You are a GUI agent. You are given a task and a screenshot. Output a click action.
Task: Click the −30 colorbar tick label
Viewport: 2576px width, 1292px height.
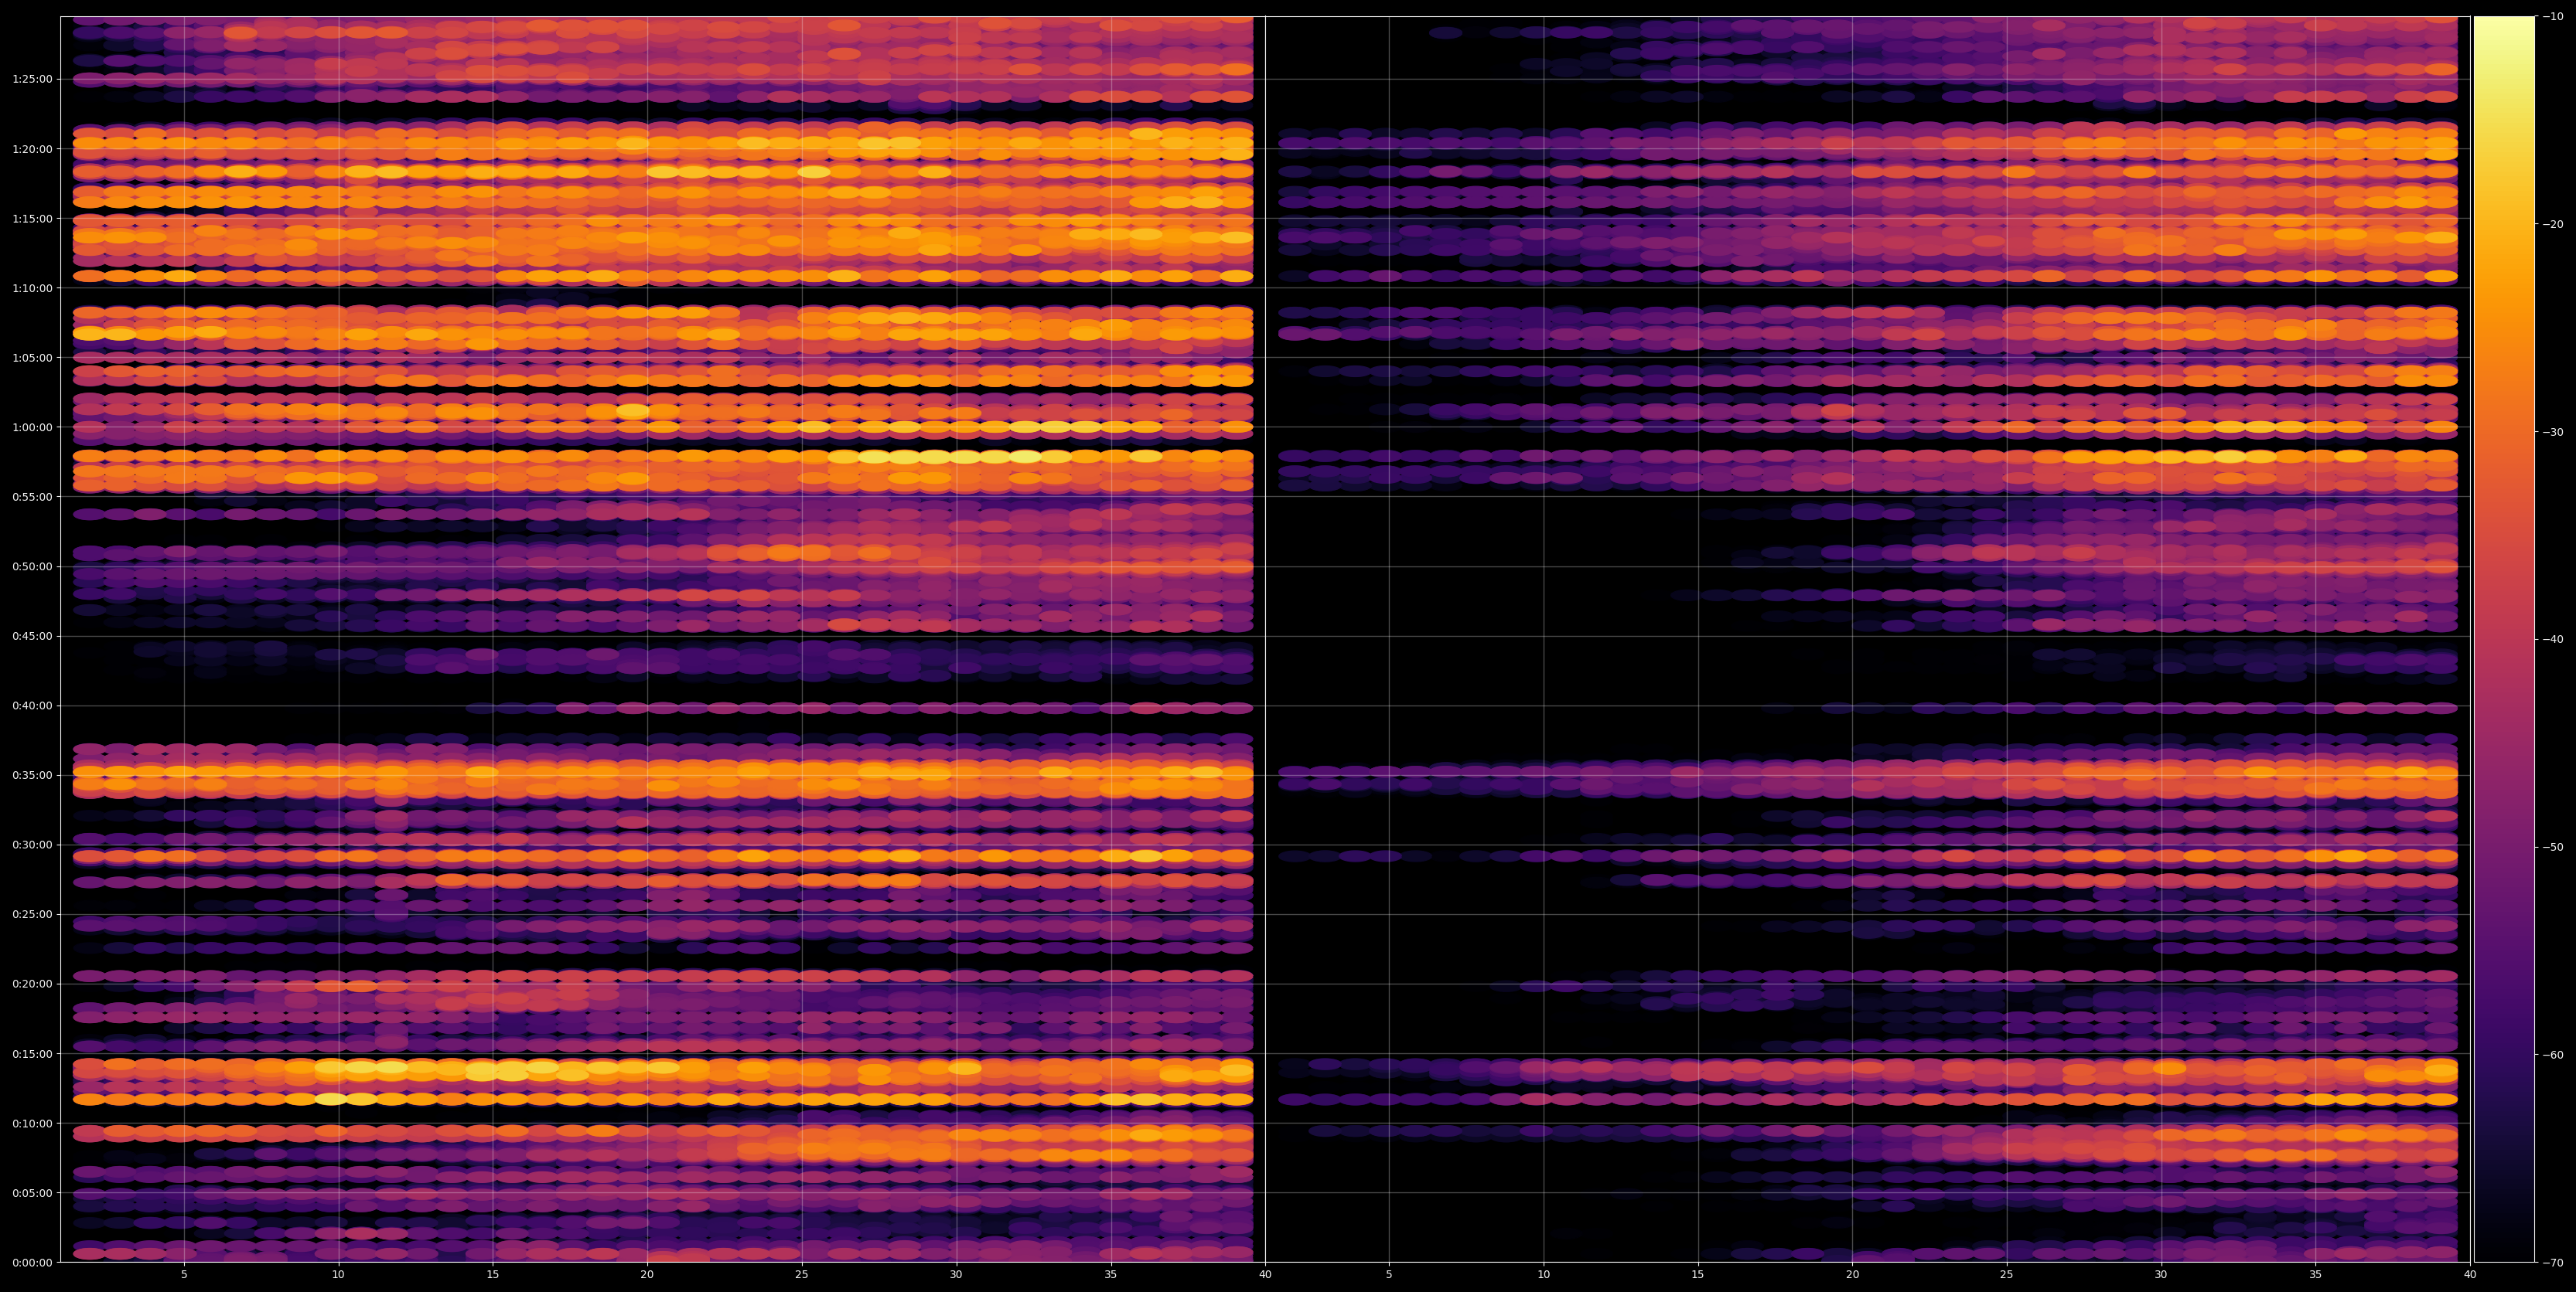[x=2553, y=432]
